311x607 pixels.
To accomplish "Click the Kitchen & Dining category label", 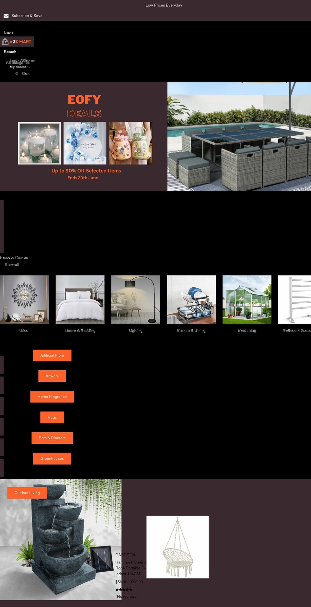I will point(191,330).
